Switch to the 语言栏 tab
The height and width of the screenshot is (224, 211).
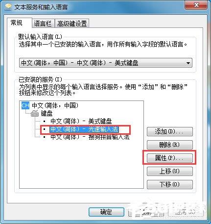pos(43,24)
